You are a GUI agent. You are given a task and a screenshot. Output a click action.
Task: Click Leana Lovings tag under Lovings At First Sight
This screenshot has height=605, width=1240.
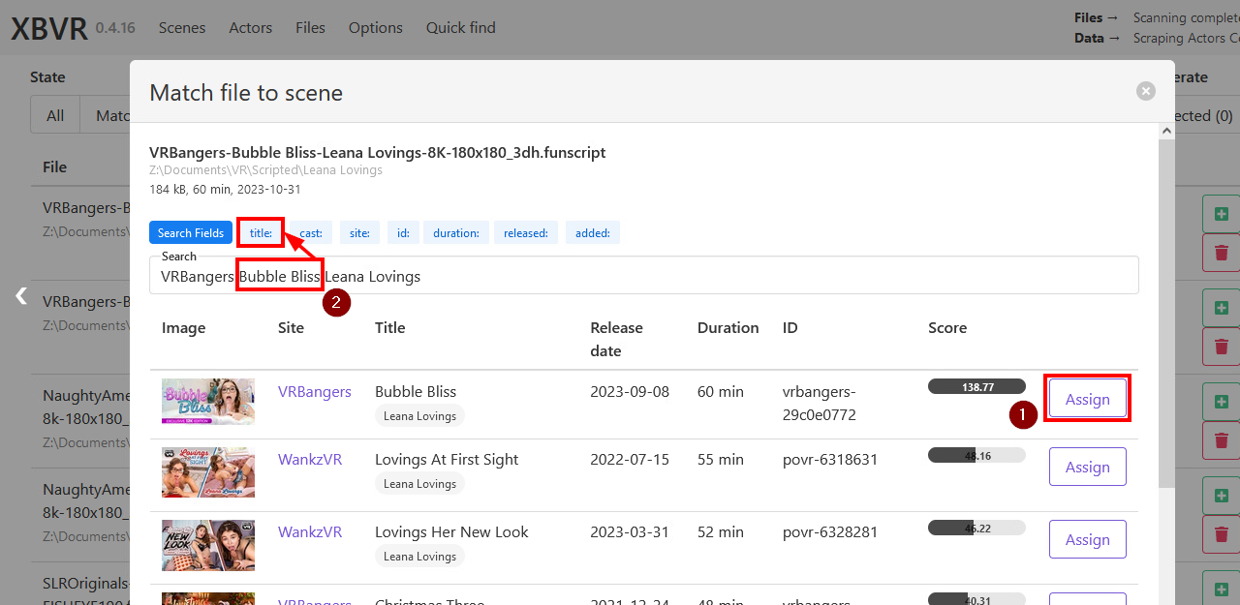tap(419, 483)
